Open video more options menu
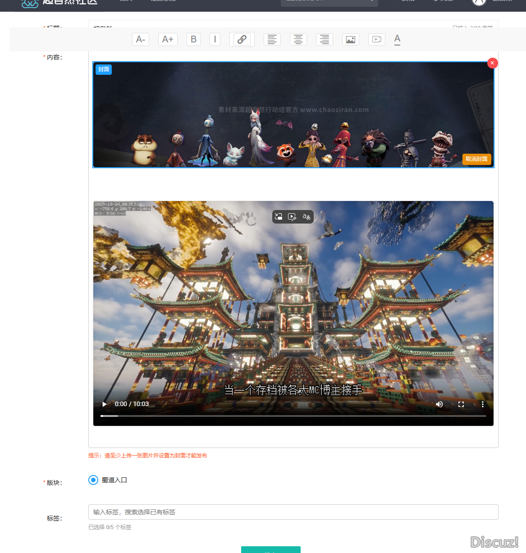Screen dimensions: 526x553 pyautogui.click(x=483, y=404)
